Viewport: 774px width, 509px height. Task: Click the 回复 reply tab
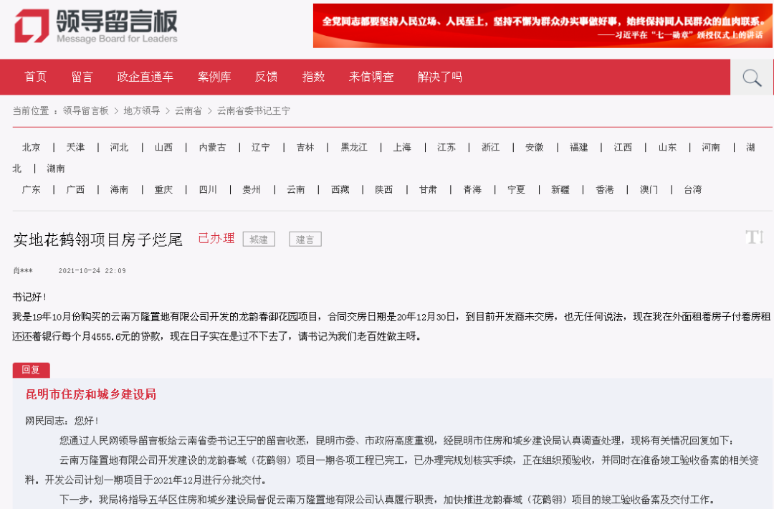point(31,370)
